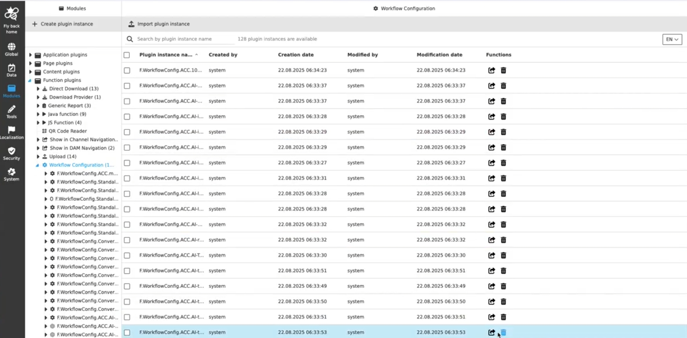687x338 pixels.
Task: Expand the Application plugins tree node
Action: pos(30,55)
